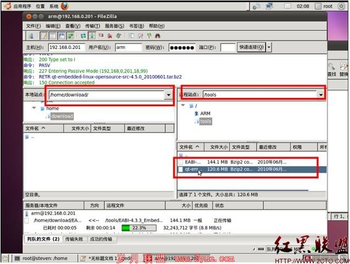This screenshot has width=350, height=264.
Task: Select the qt-em... remote file row
Action: point(252,169)
